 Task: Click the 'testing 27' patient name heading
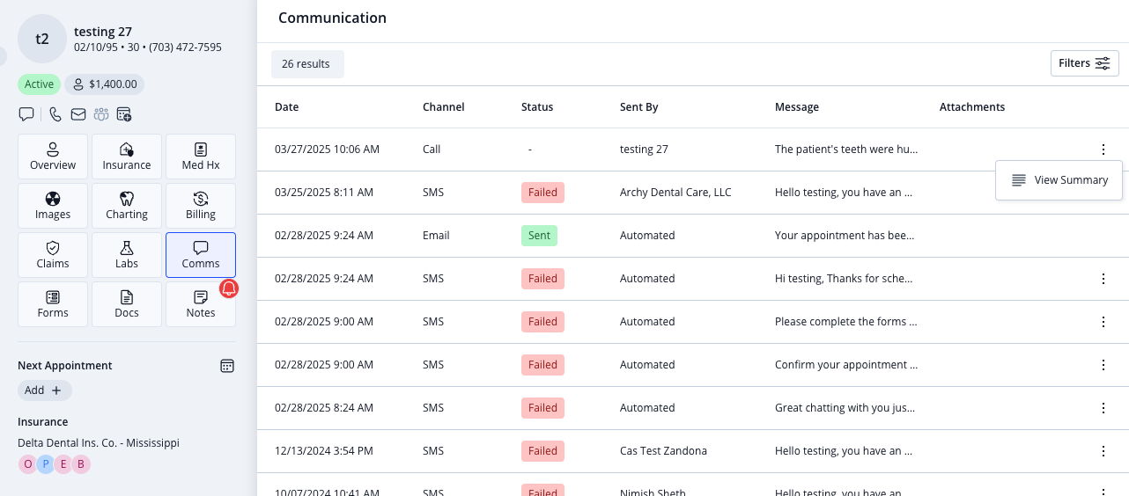(x=103, y=32)
